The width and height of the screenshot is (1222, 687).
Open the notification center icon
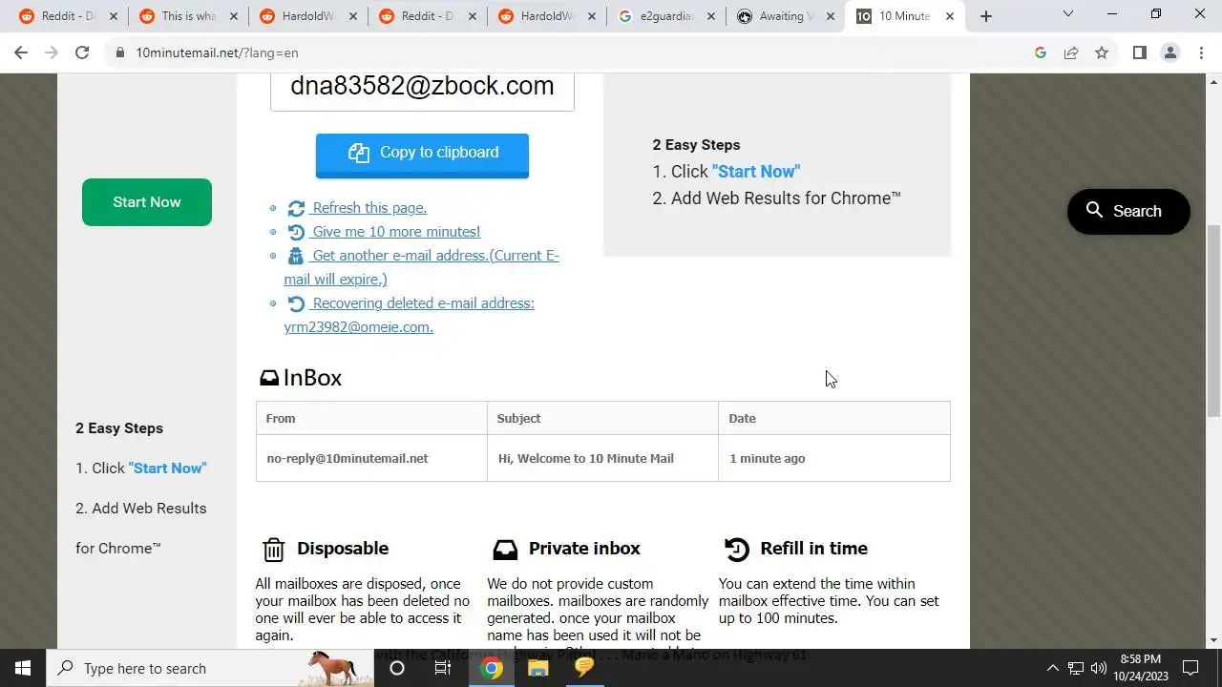click(x=1190, y=668)
